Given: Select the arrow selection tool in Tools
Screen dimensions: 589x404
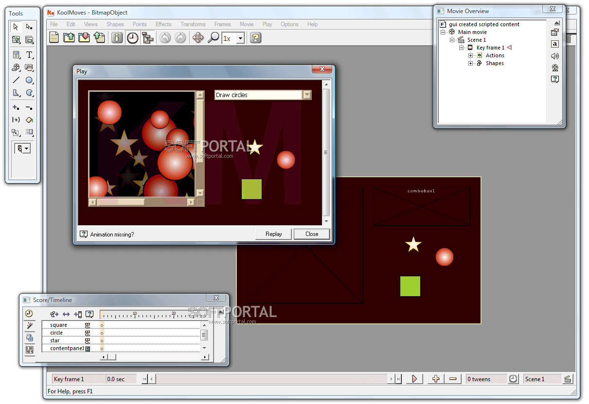Looking at the screenshot, I should [x=16, y=27].
